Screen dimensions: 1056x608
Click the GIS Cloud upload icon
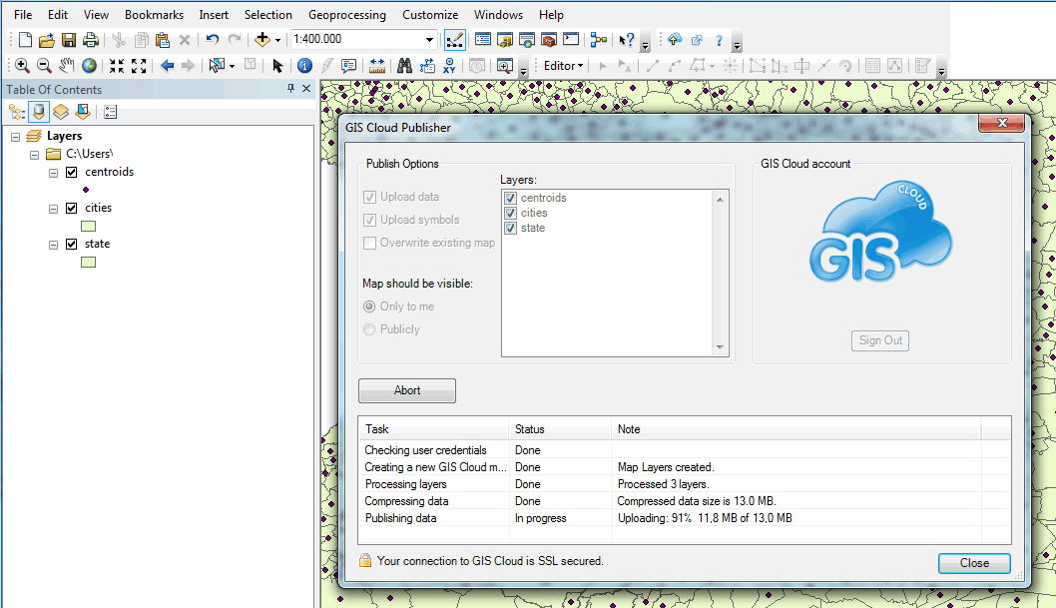[x=674, y=40]
